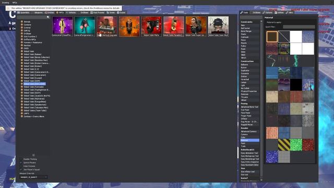Toggle the Ignore Players checkbox

click(21, 162)
